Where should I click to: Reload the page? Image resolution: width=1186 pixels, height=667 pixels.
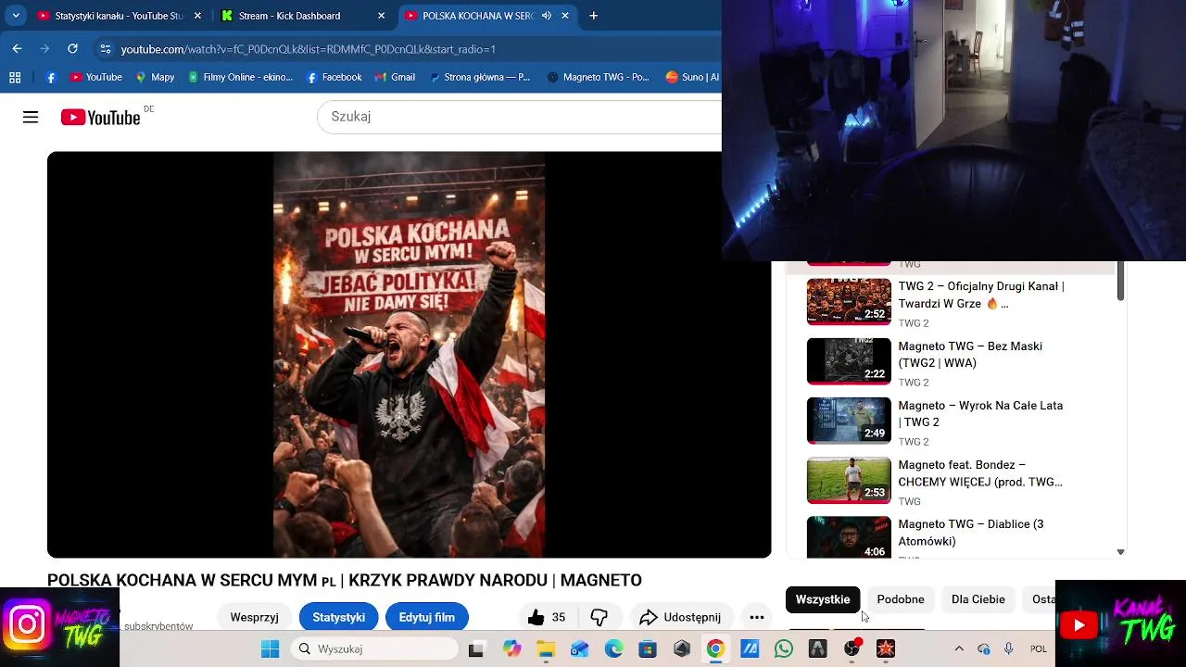(72, 48)
